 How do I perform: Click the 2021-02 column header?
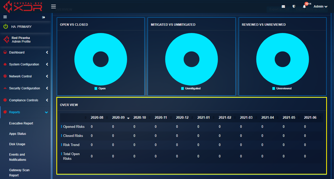tap(225, 118)
